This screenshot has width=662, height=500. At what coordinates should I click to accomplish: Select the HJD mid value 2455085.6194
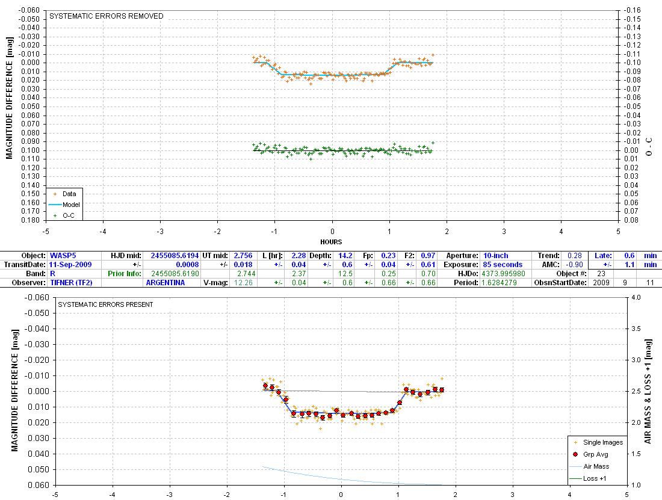click(x=175, y=256)
